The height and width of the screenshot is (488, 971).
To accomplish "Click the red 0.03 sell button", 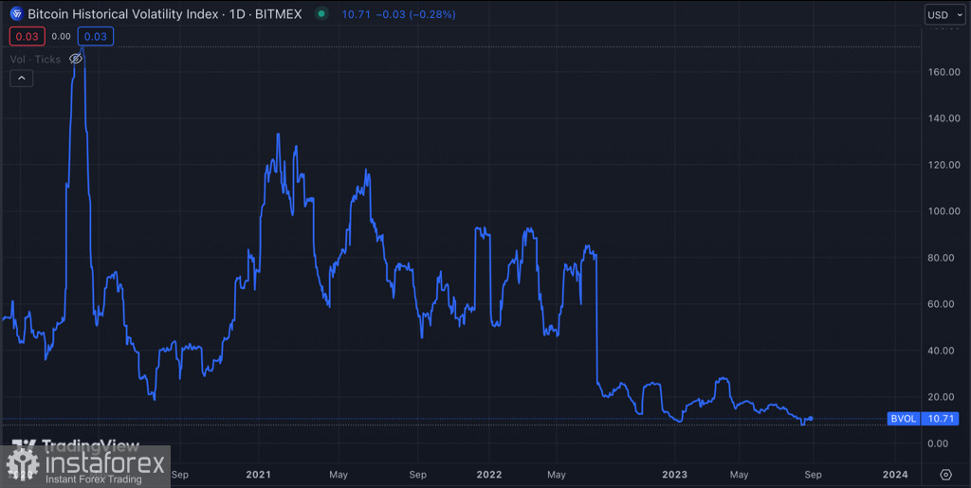I will pyautogui.click(x=27, y=37).
